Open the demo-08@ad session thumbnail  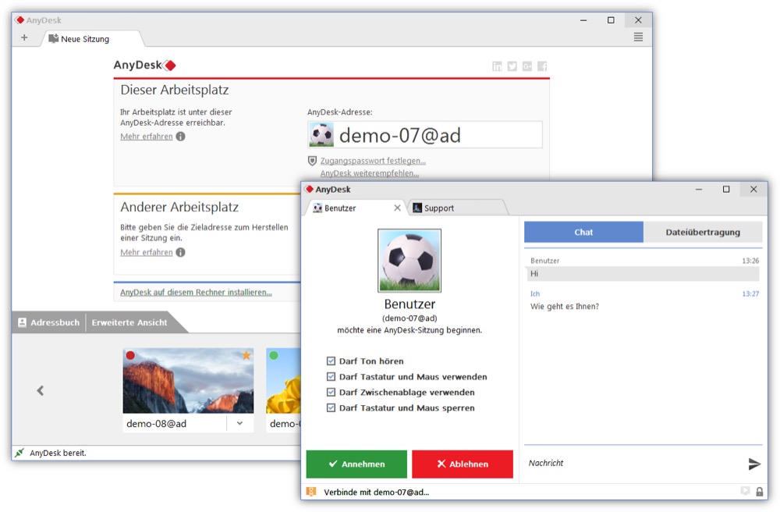pos(188,381)
